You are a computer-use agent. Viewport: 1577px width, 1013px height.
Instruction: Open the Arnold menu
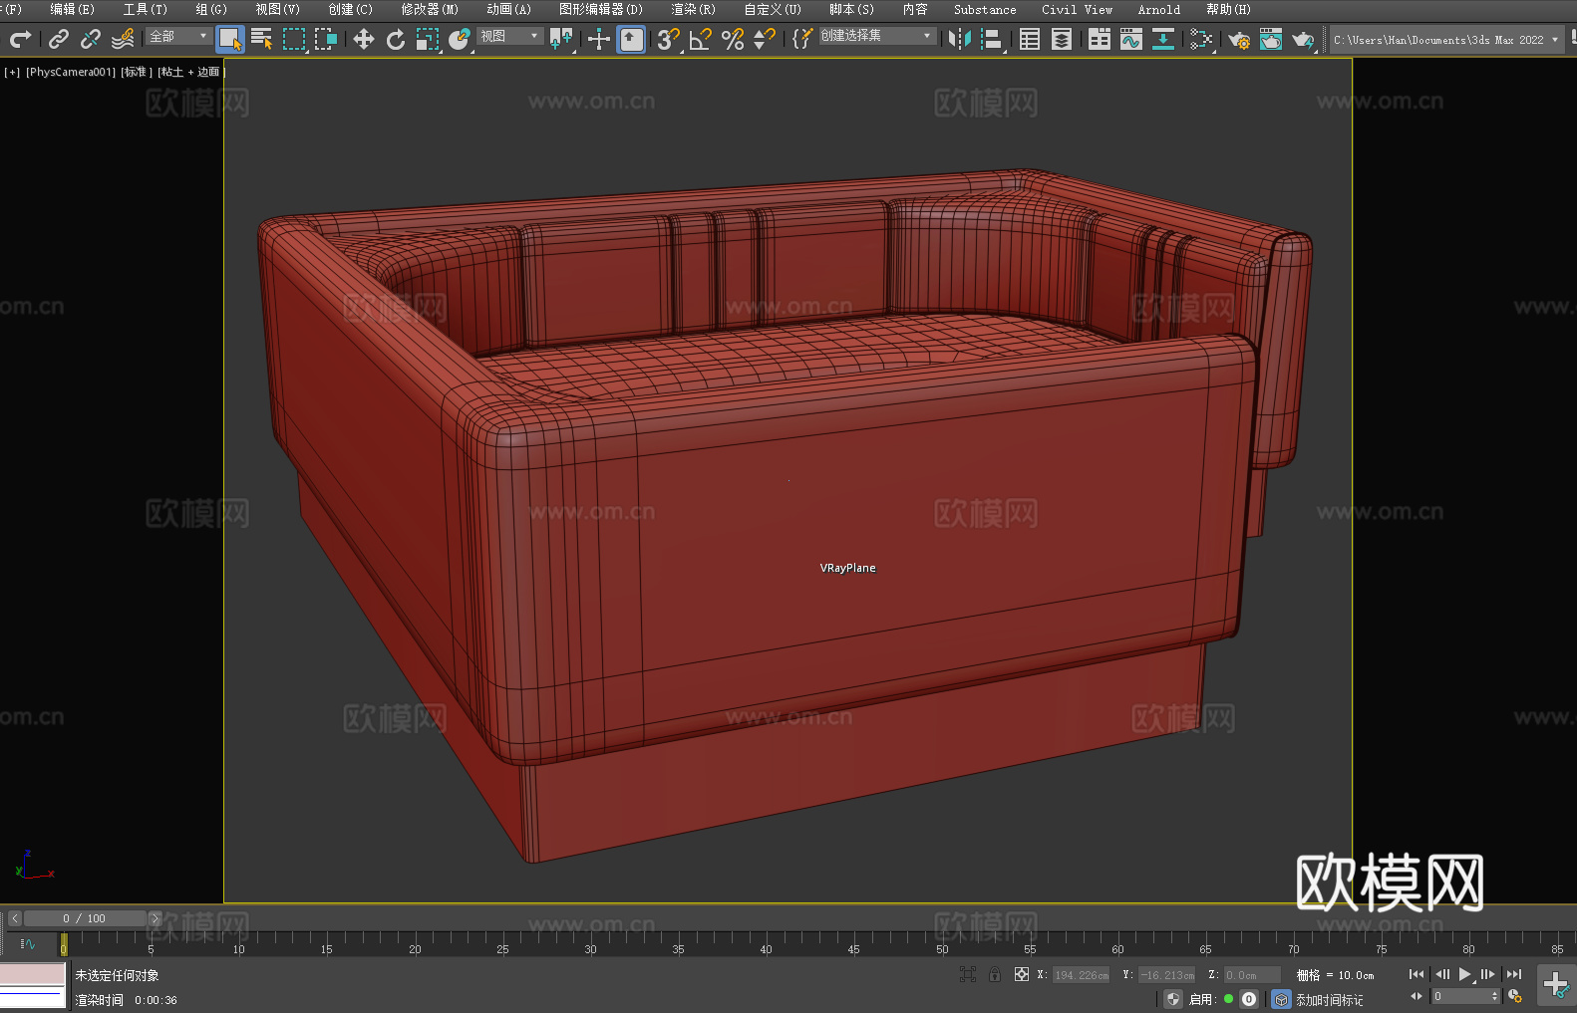pyautogui.click(x=1158, y=9)
